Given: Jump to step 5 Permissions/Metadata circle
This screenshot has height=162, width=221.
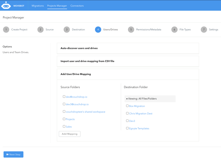Looking at the screenshot, I should (131, 29).
